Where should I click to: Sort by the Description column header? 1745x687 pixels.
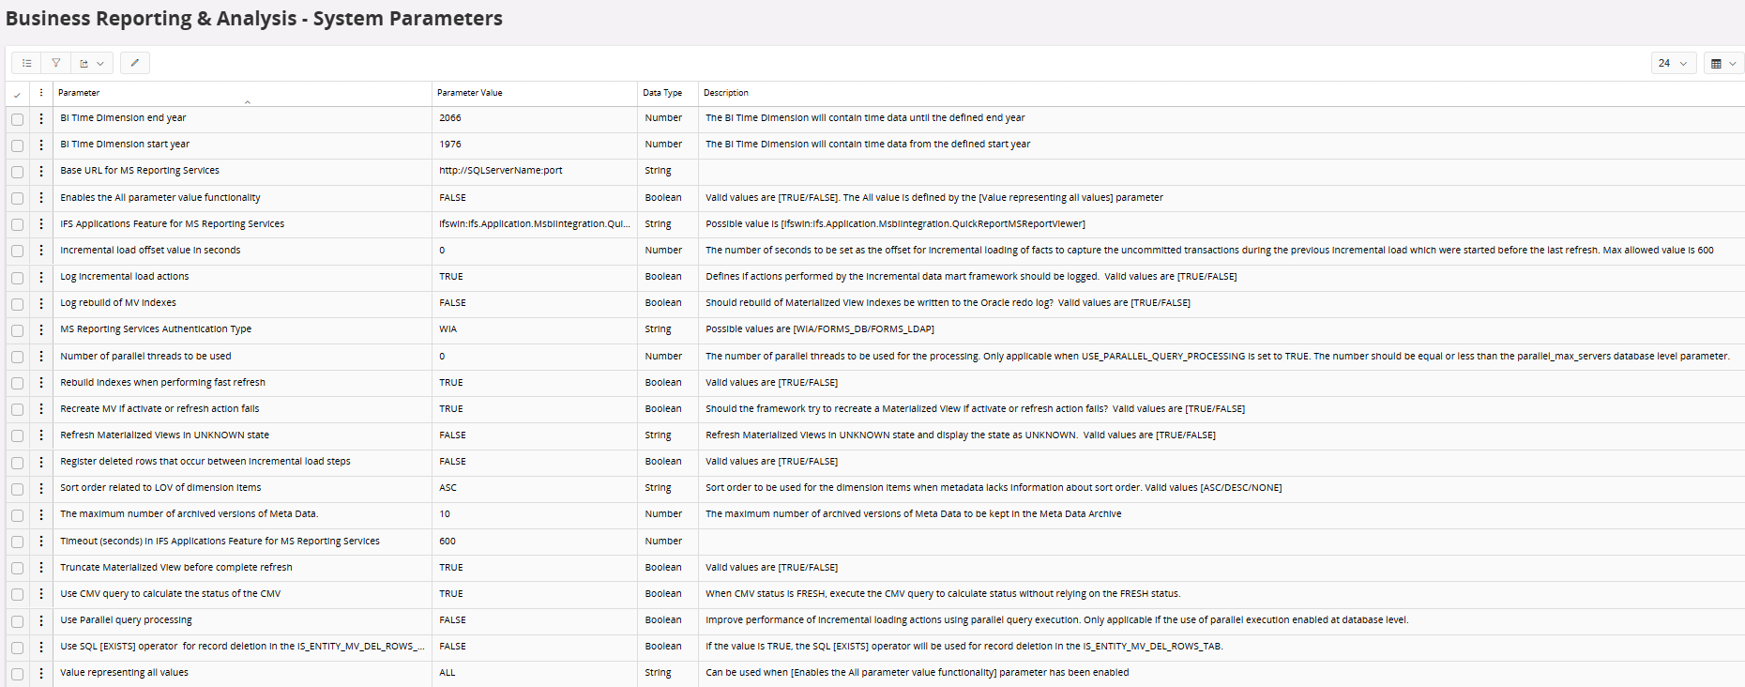(726, 93)
